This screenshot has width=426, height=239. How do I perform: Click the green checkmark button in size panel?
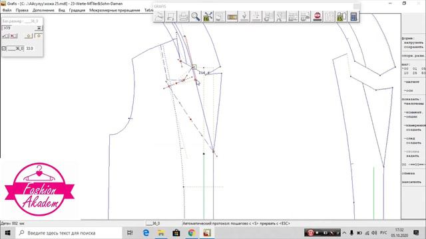tap(5, 36)
